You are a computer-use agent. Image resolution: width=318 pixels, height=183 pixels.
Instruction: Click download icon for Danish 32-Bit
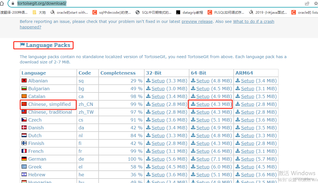coord(148,127)
